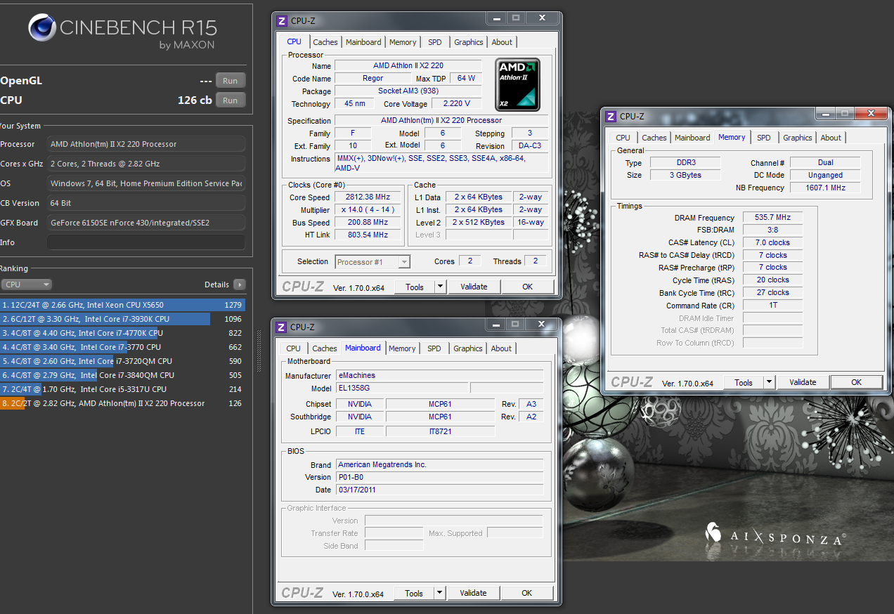Switch to Mainboard tab in CPU window
The image size is (894, 614).
[363, 42]
